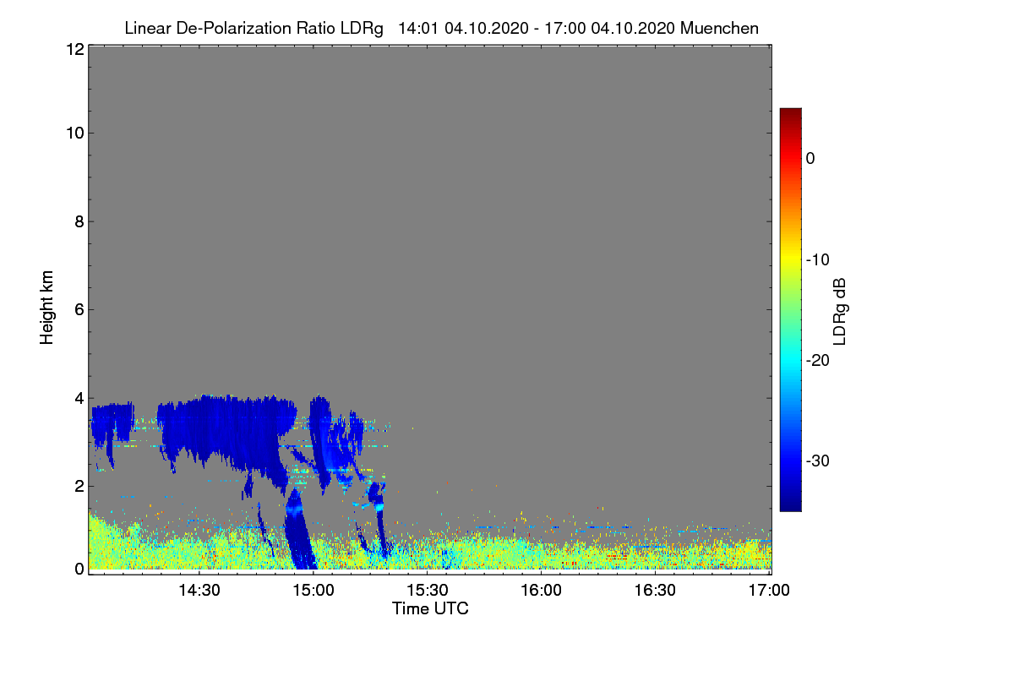Click the '16:30' time tick label

coord(656,591)
